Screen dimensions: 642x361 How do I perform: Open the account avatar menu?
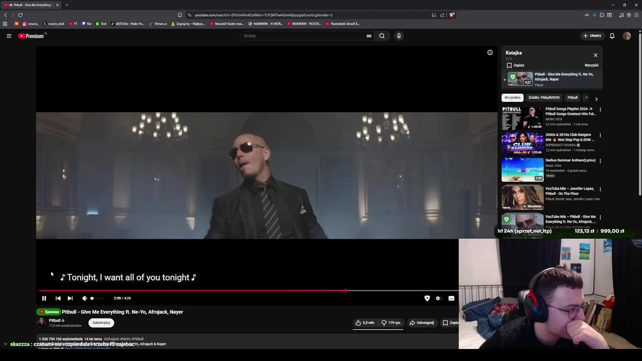coord(626,36)
